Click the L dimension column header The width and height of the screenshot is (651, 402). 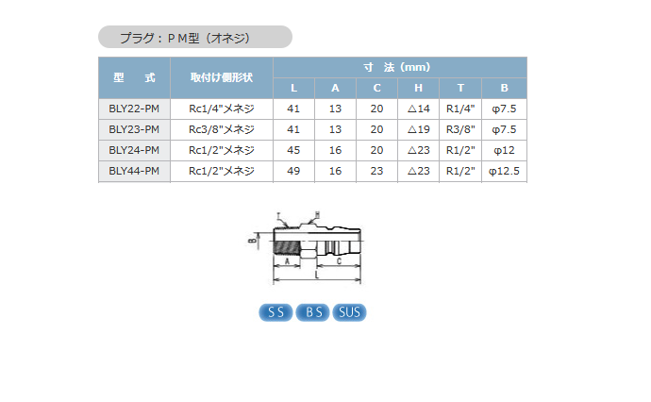(x=293, y=89)
